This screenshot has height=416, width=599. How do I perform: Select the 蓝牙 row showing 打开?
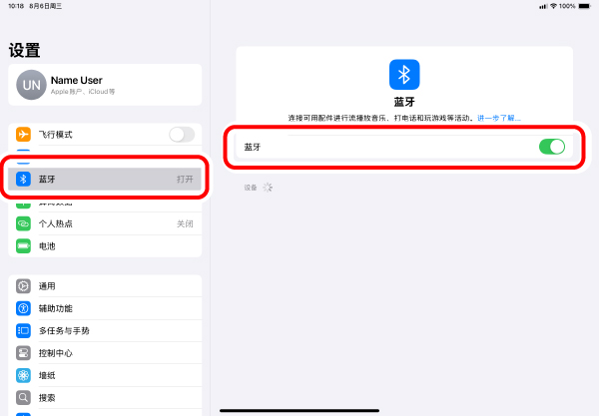[105, 180]
